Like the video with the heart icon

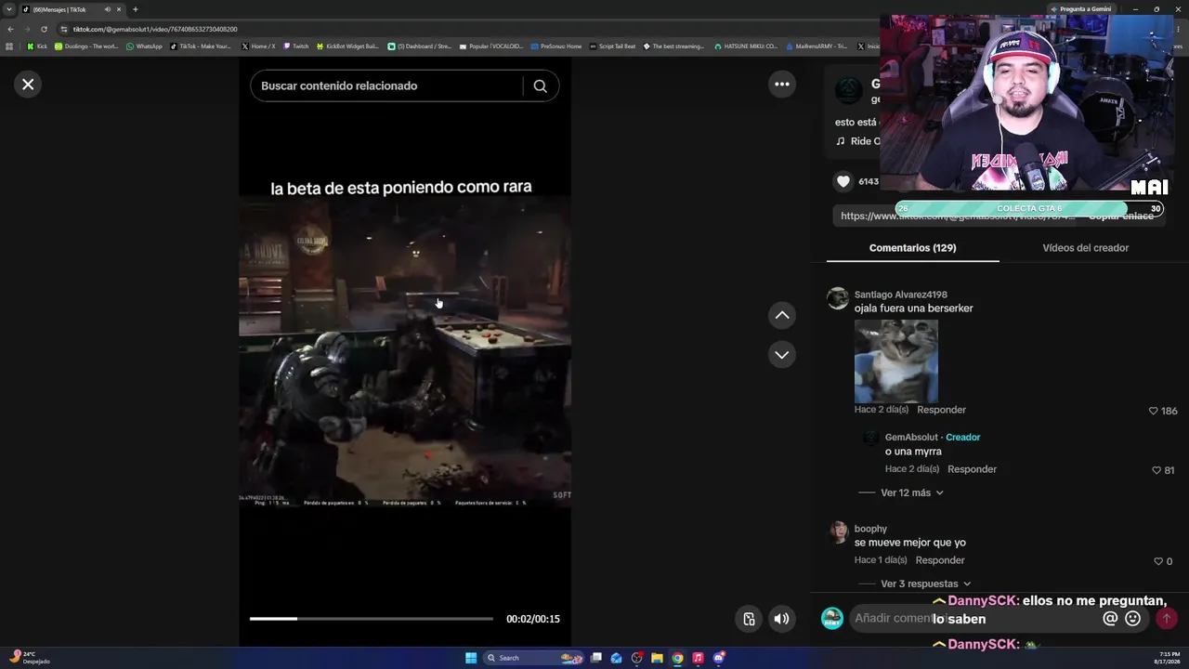pos(843,181)
